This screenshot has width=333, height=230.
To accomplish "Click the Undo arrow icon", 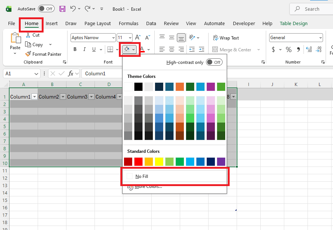I will pyautogui.click(x=73, y=9).
